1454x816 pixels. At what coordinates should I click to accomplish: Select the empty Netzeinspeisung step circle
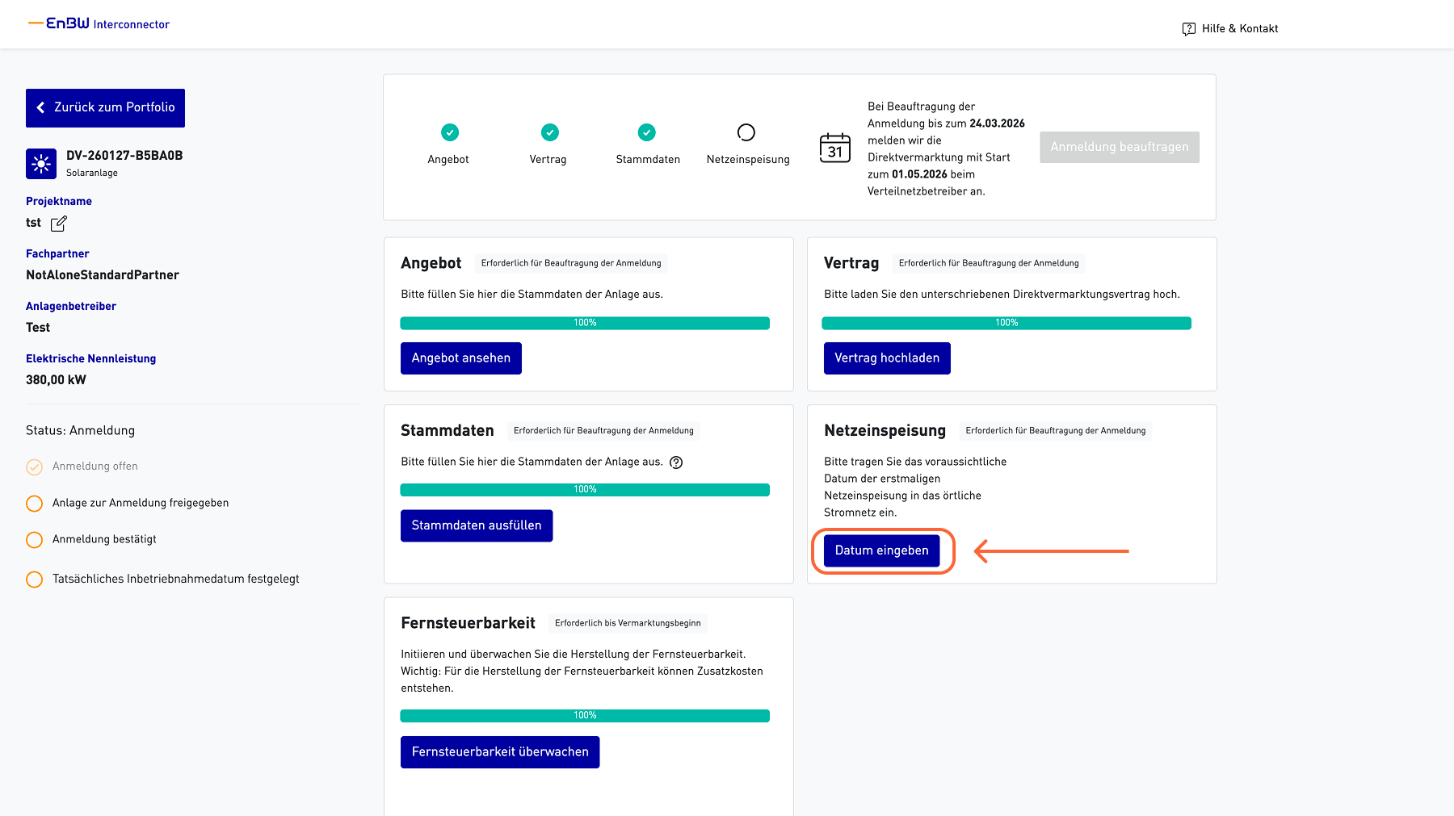[x=746, y=132]
